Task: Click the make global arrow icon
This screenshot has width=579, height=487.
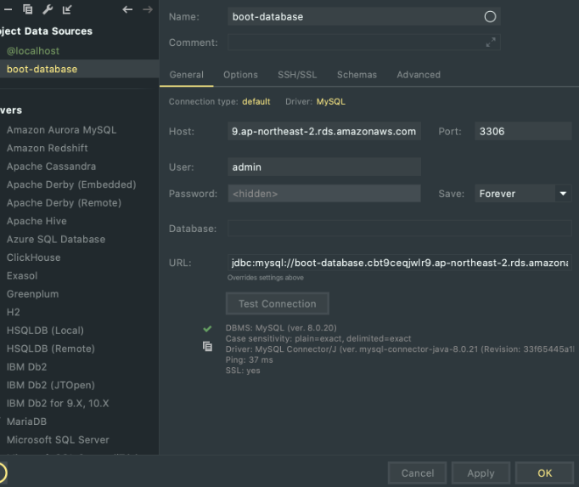Action: pyautogui.click(x=67, y=9)
